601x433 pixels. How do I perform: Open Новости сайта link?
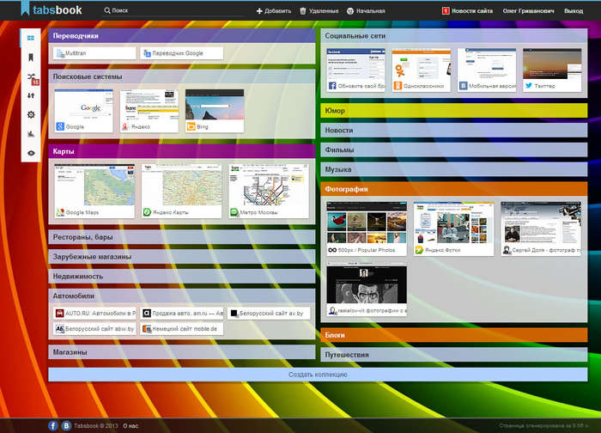coord(472,10)
